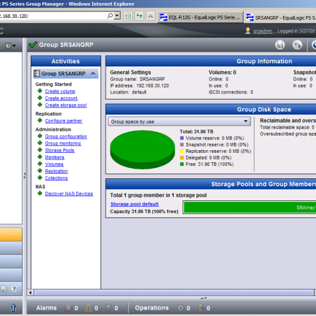Click the horizontal scrollbar track

click(x=174, y=292)
